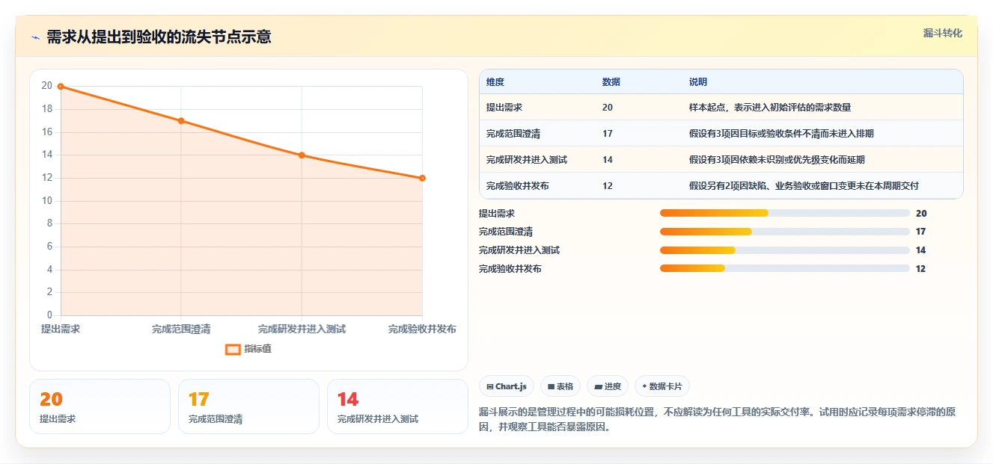This screenshot has height=464, width=993.
Task: Click the title 需求从提出到验收的流失节点示意
Action: [x=159, y=37]
